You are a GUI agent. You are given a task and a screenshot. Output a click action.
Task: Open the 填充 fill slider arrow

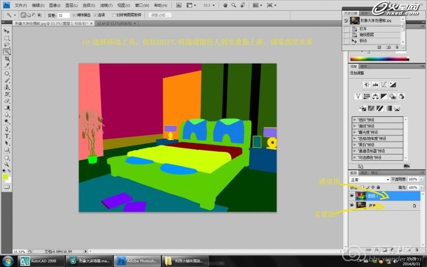421,187
